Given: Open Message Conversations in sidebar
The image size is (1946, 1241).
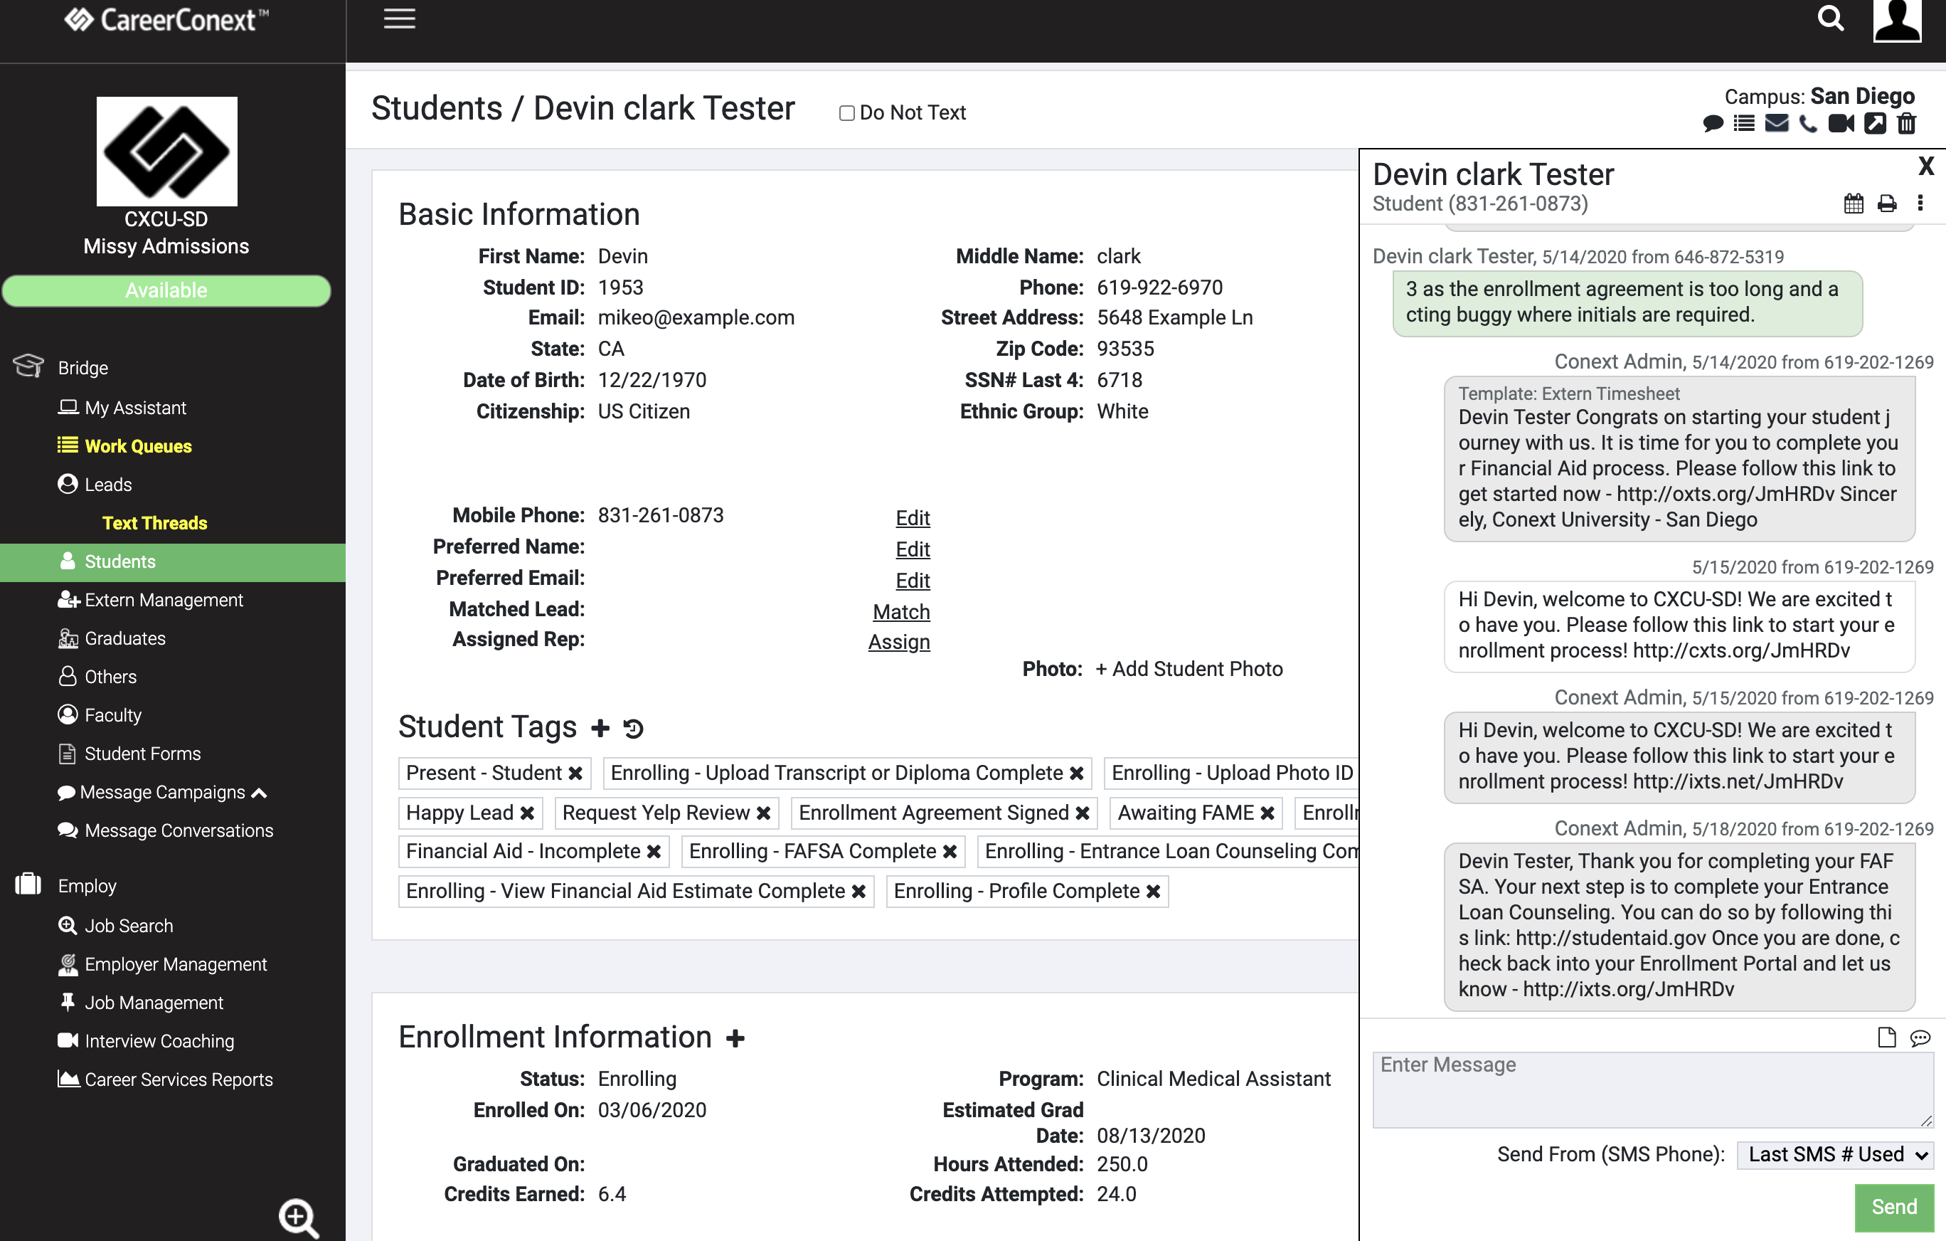Looking at the screenshot, I should click(x=165, y=830).
